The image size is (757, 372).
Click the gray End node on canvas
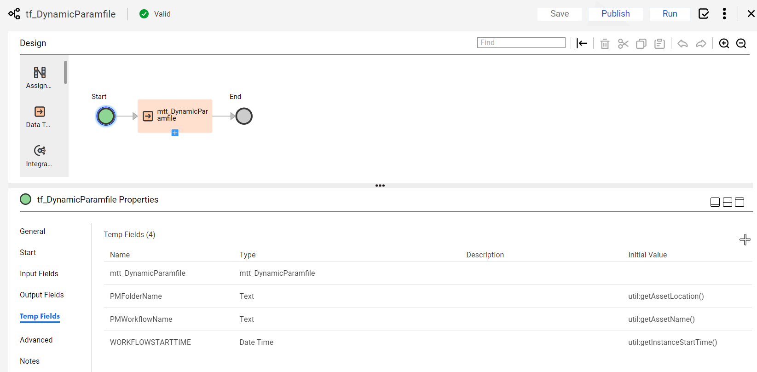pos(244,116)
